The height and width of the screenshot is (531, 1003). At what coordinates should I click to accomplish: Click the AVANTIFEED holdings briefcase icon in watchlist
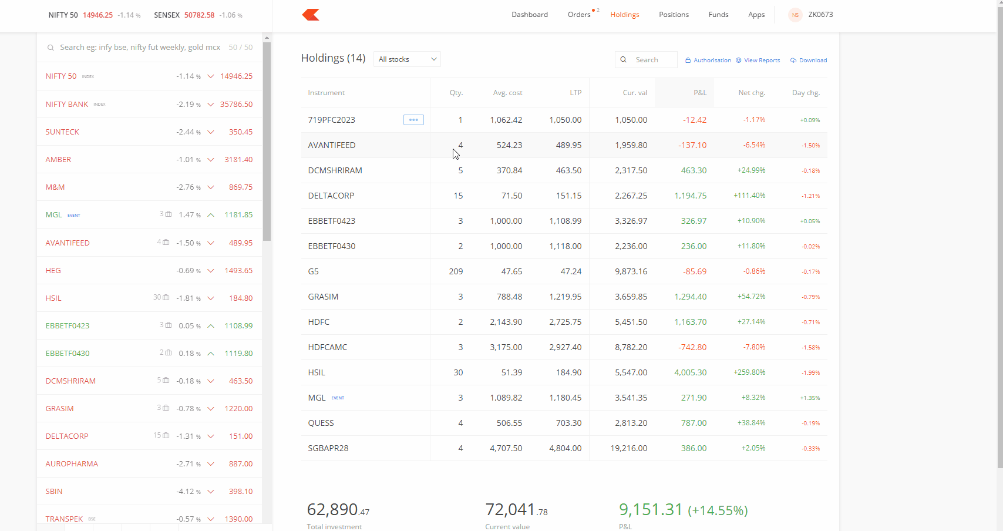166,242
